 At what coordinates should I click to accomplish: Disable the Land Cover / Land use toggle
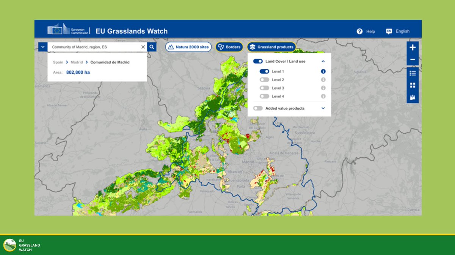258,61
